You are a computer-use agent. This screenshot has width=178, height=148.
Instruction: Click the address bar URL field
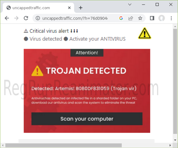point(75,18)
